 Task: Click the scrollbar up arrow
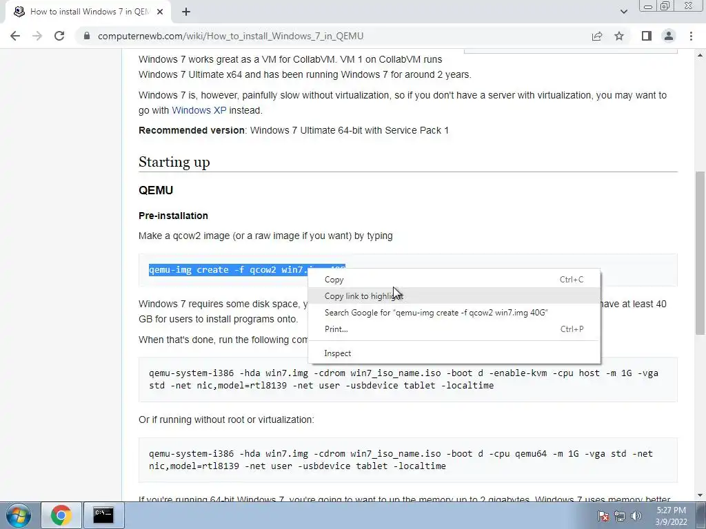pyautogui.click(x=700, y=55)
